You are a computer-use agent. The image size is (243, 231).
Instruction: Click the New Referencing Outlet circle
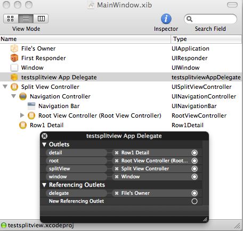(195, 201)
